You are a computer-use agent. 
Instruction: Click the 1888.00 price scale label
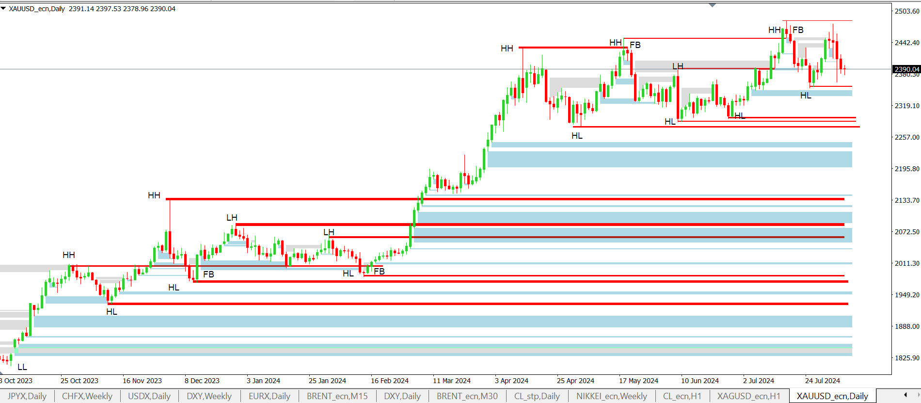[x=907, y=326]
